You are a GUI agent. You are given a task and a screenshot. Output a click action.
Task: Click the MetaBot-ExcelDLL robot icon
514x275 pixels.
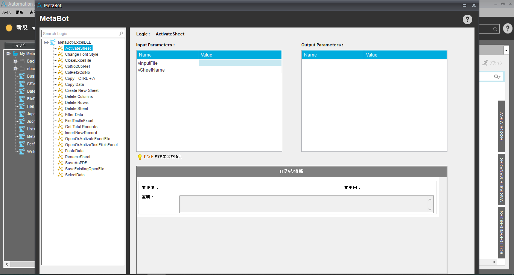pyautogui.click(x=53, y=42)
